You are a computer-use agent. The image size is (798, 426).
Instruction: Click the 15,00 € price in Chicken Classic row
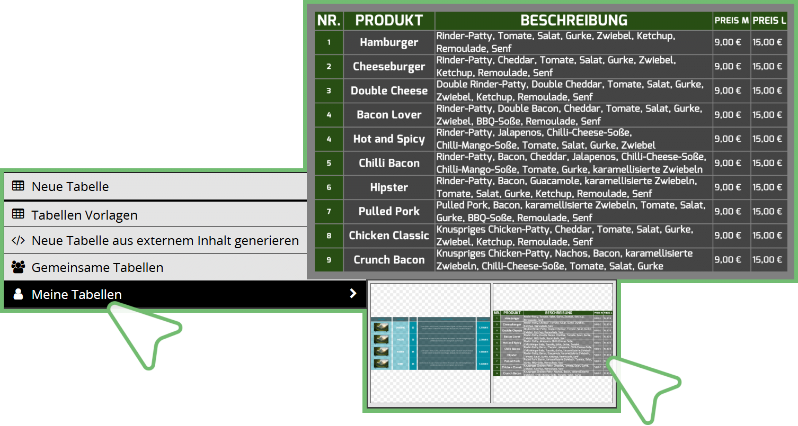pyautogui.click(x=769, y=235)
